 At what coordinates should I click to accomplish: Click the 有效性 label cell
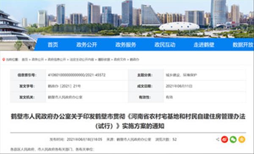tap(146, 97)
